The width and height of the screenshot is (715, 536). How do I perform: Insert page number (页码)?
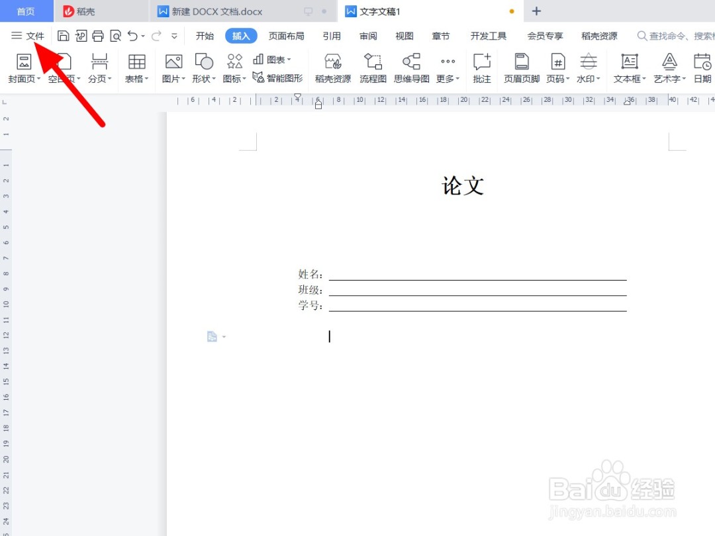[x=557, y=68]
